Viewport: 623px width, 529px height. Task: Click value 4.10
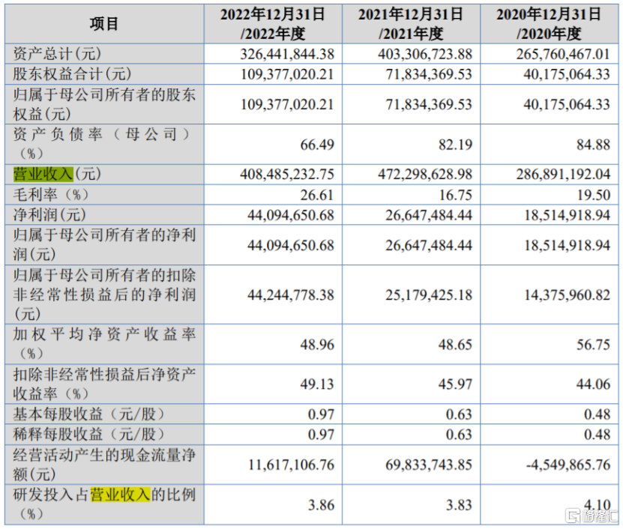pyautogui.click(x=598, y=505)
